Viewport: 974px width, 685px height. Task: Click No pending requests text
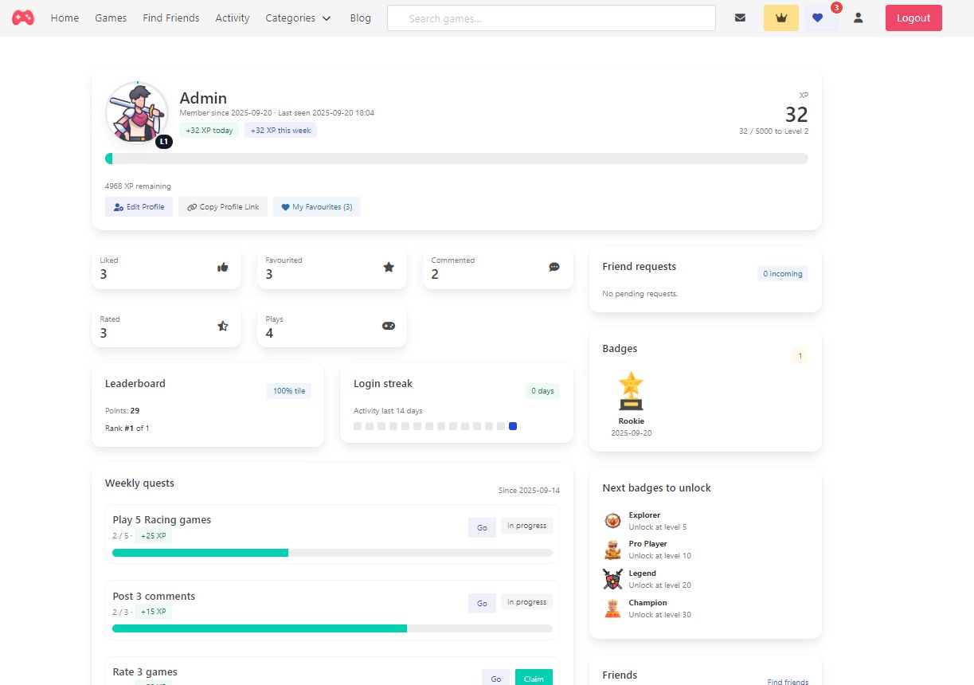click(x=640, y=294)
